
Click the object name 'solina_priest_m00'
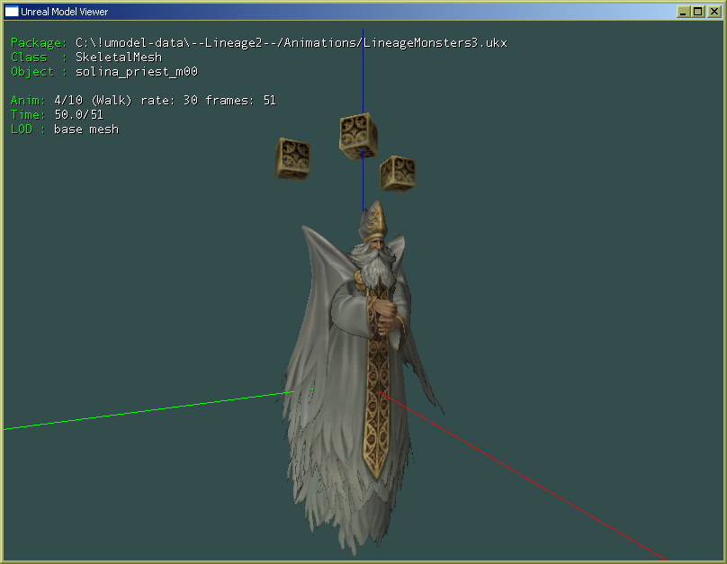click(137, 72)
